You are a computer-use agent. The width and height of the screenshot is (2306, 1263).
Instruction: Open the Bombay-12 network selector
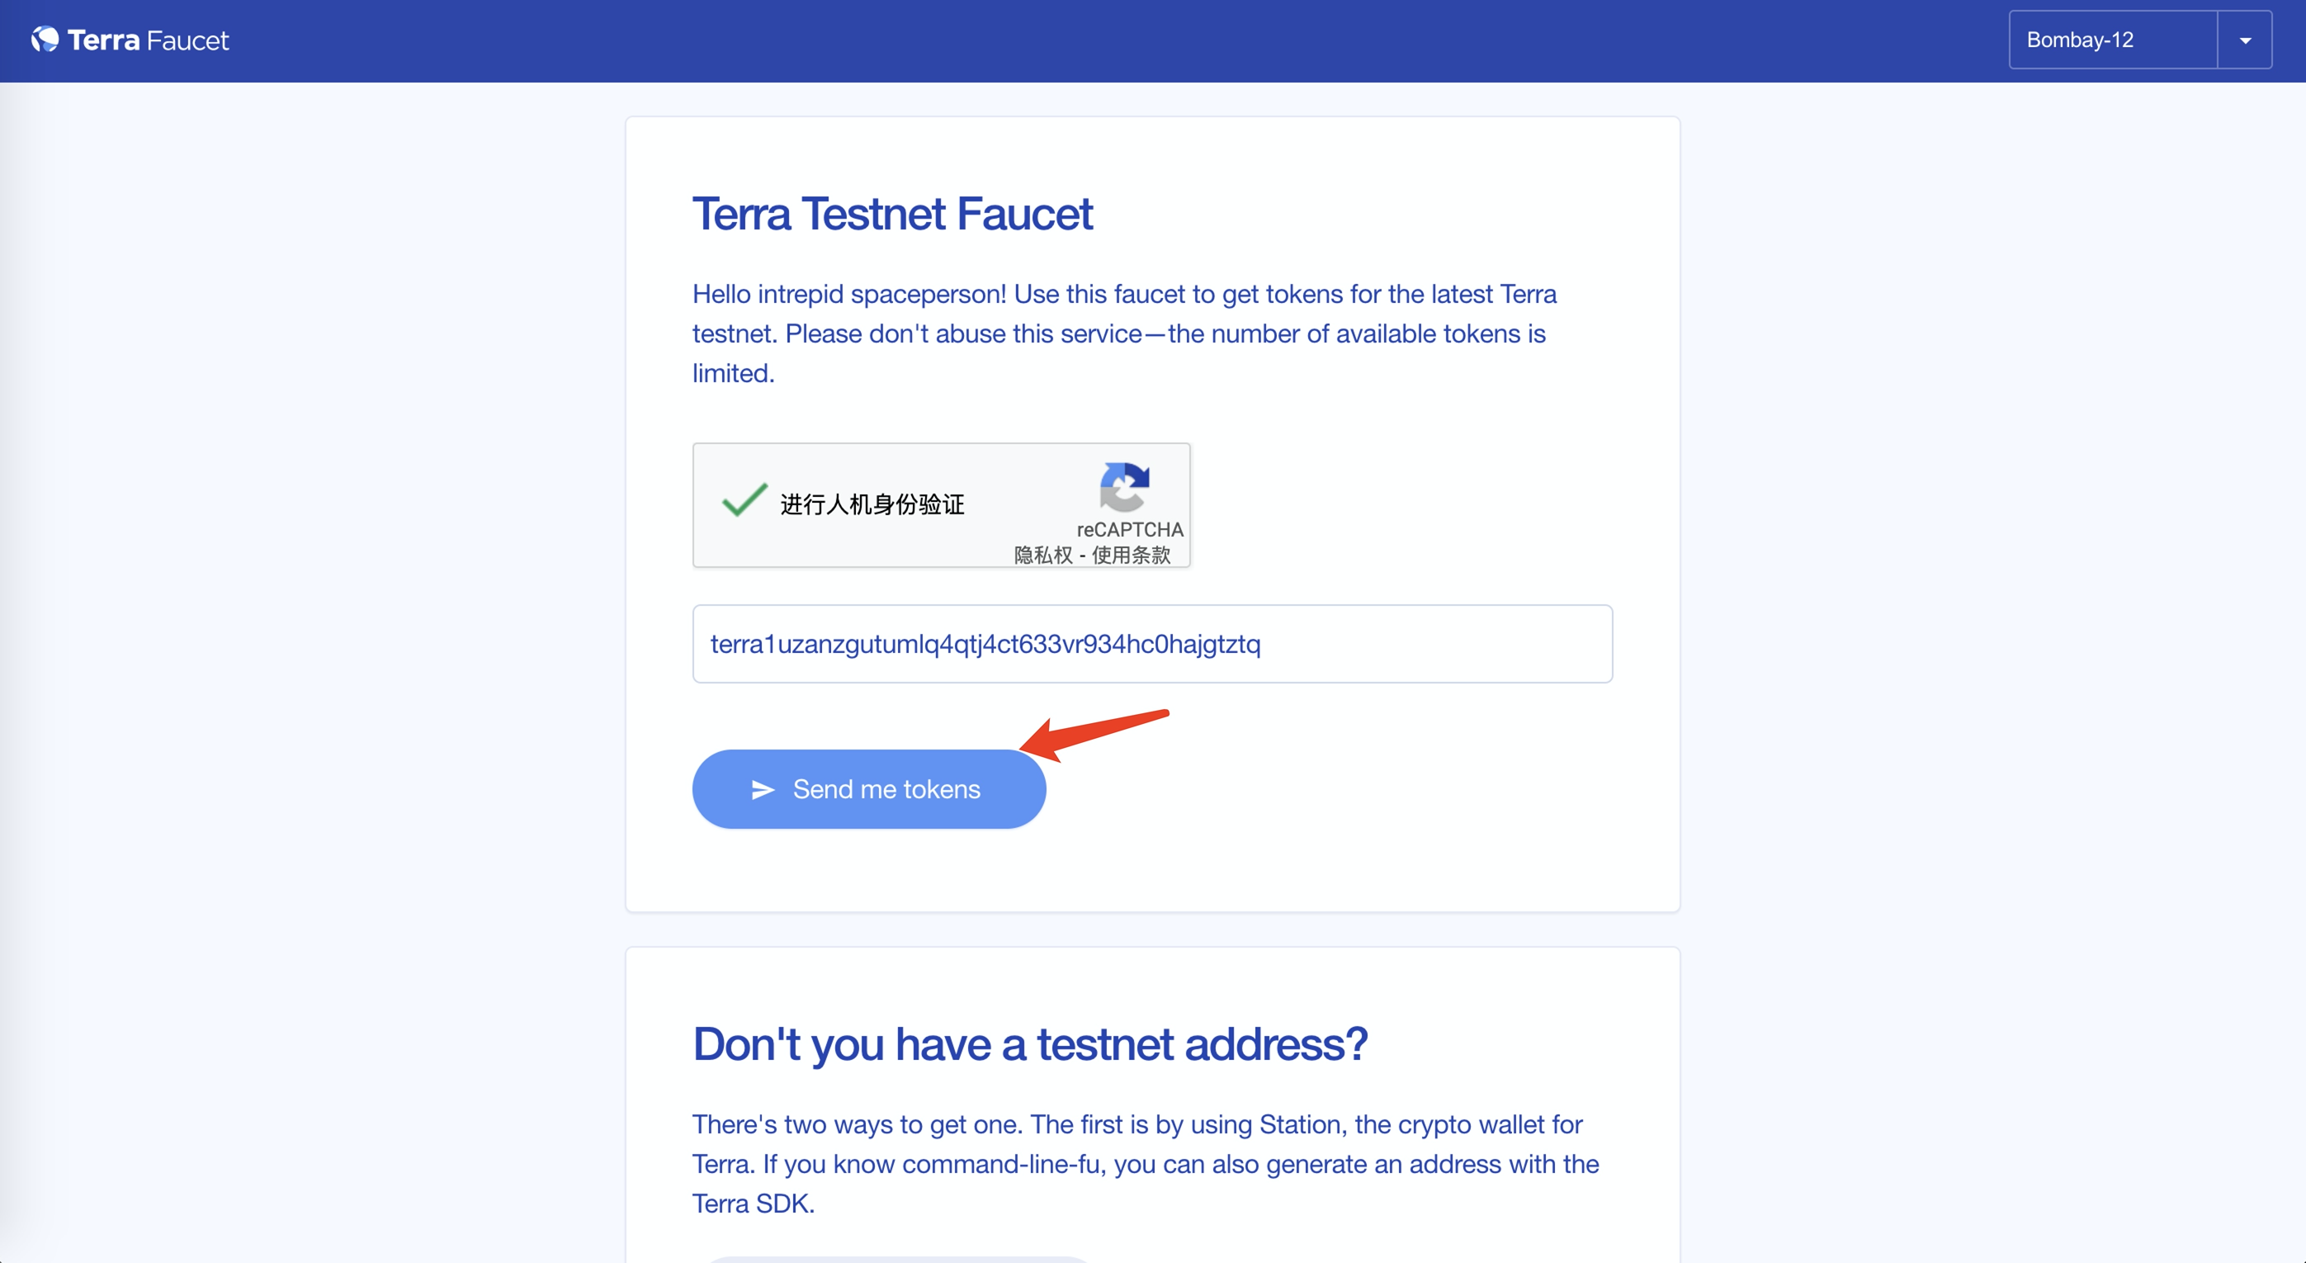coord(2112,40)
